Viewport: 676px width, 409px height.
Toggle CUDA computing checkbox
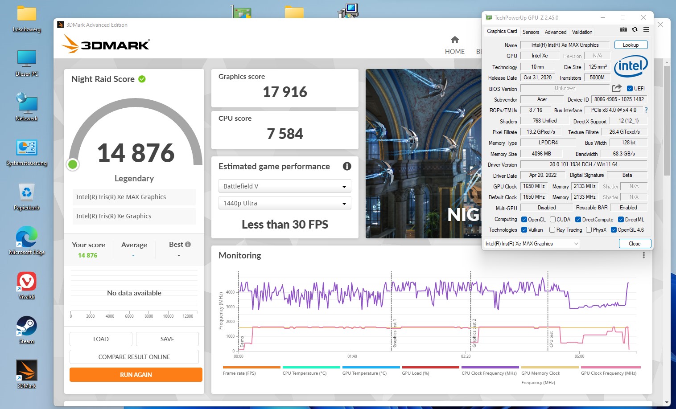pos(552,219)
